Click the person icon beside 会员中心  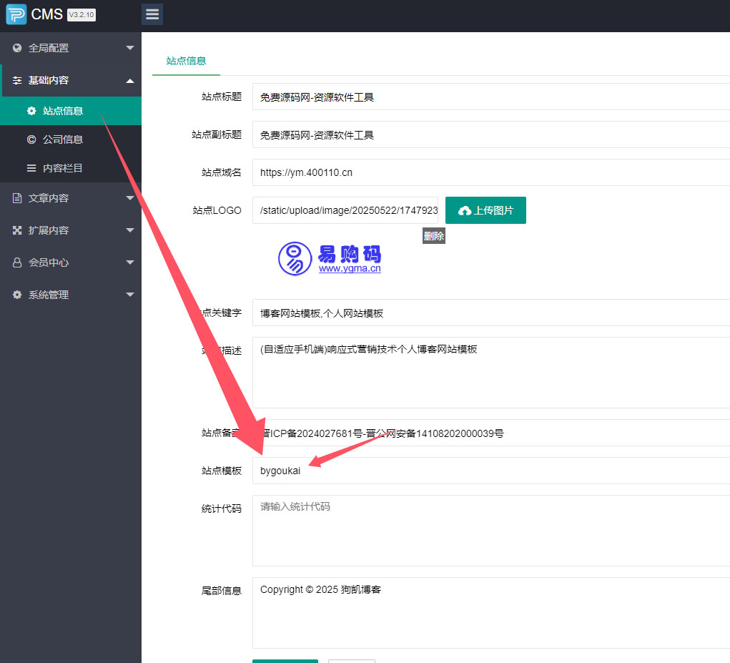(x=16, y=262)
